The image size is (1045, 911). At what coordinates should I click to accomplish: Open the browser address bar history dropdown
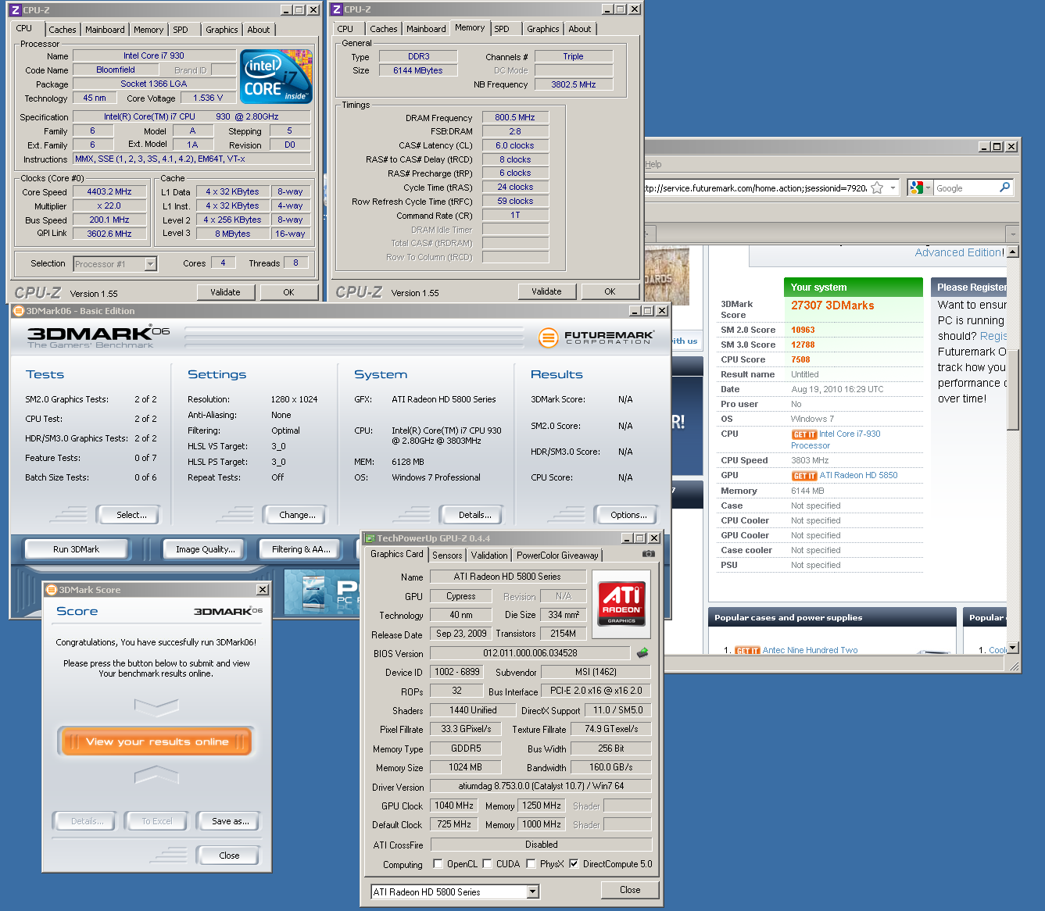pos(893,188)
